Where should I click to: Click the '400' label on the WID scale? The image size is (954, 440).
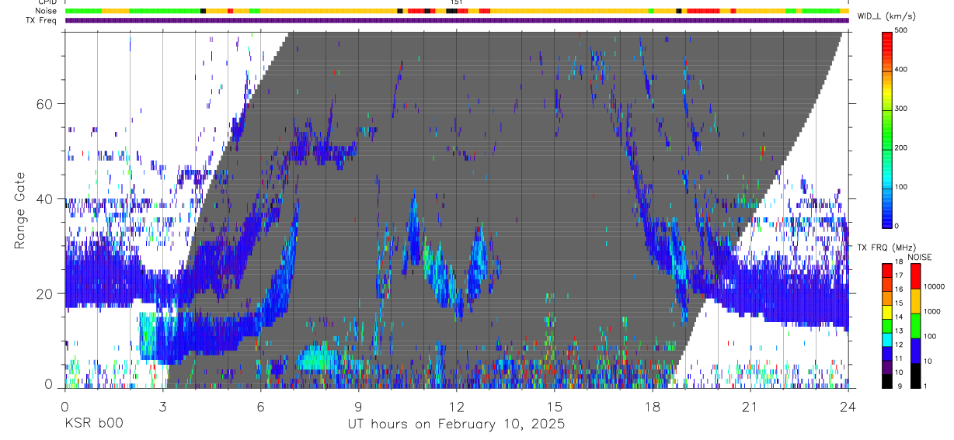901,69
